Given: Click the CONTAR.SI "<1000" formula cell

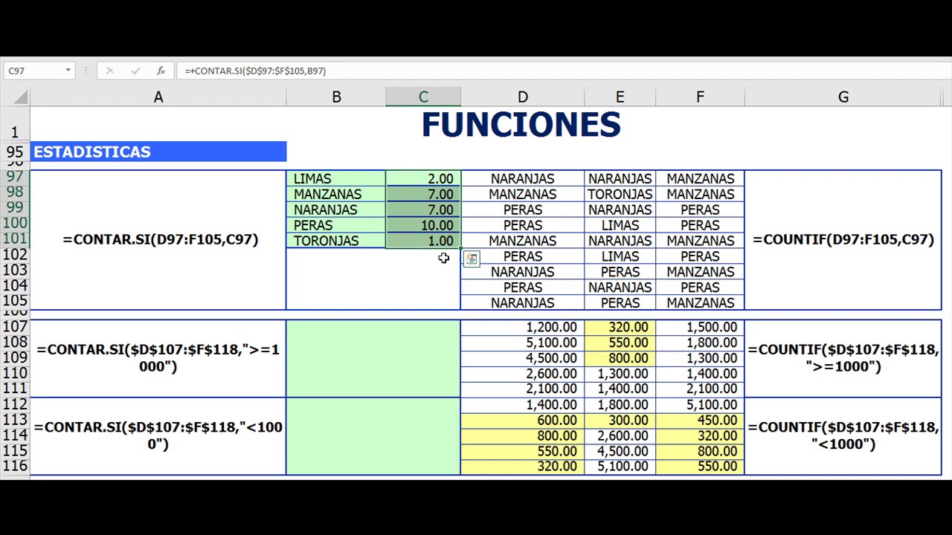Looking at the screenshot, I should 158,435.
